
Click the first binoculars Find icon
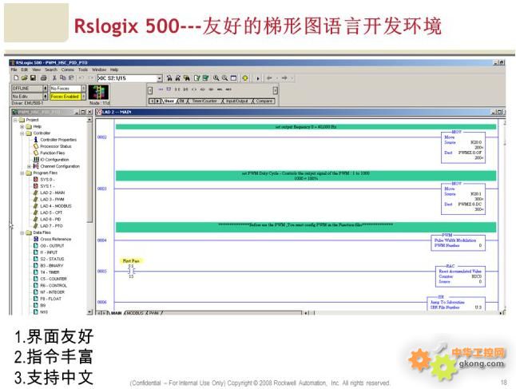[169, 78]
